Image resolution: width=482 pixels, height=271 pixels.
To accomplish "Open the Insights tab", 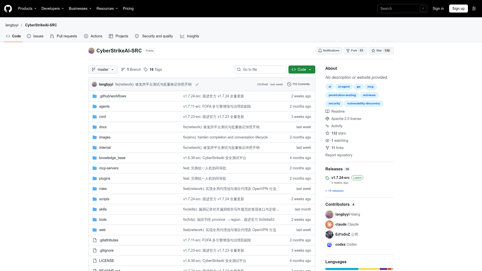I will [190, 36].
